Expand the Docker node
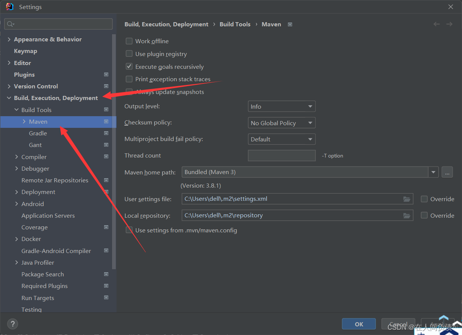Screen dimensions: 462x335 coord(17,239)
